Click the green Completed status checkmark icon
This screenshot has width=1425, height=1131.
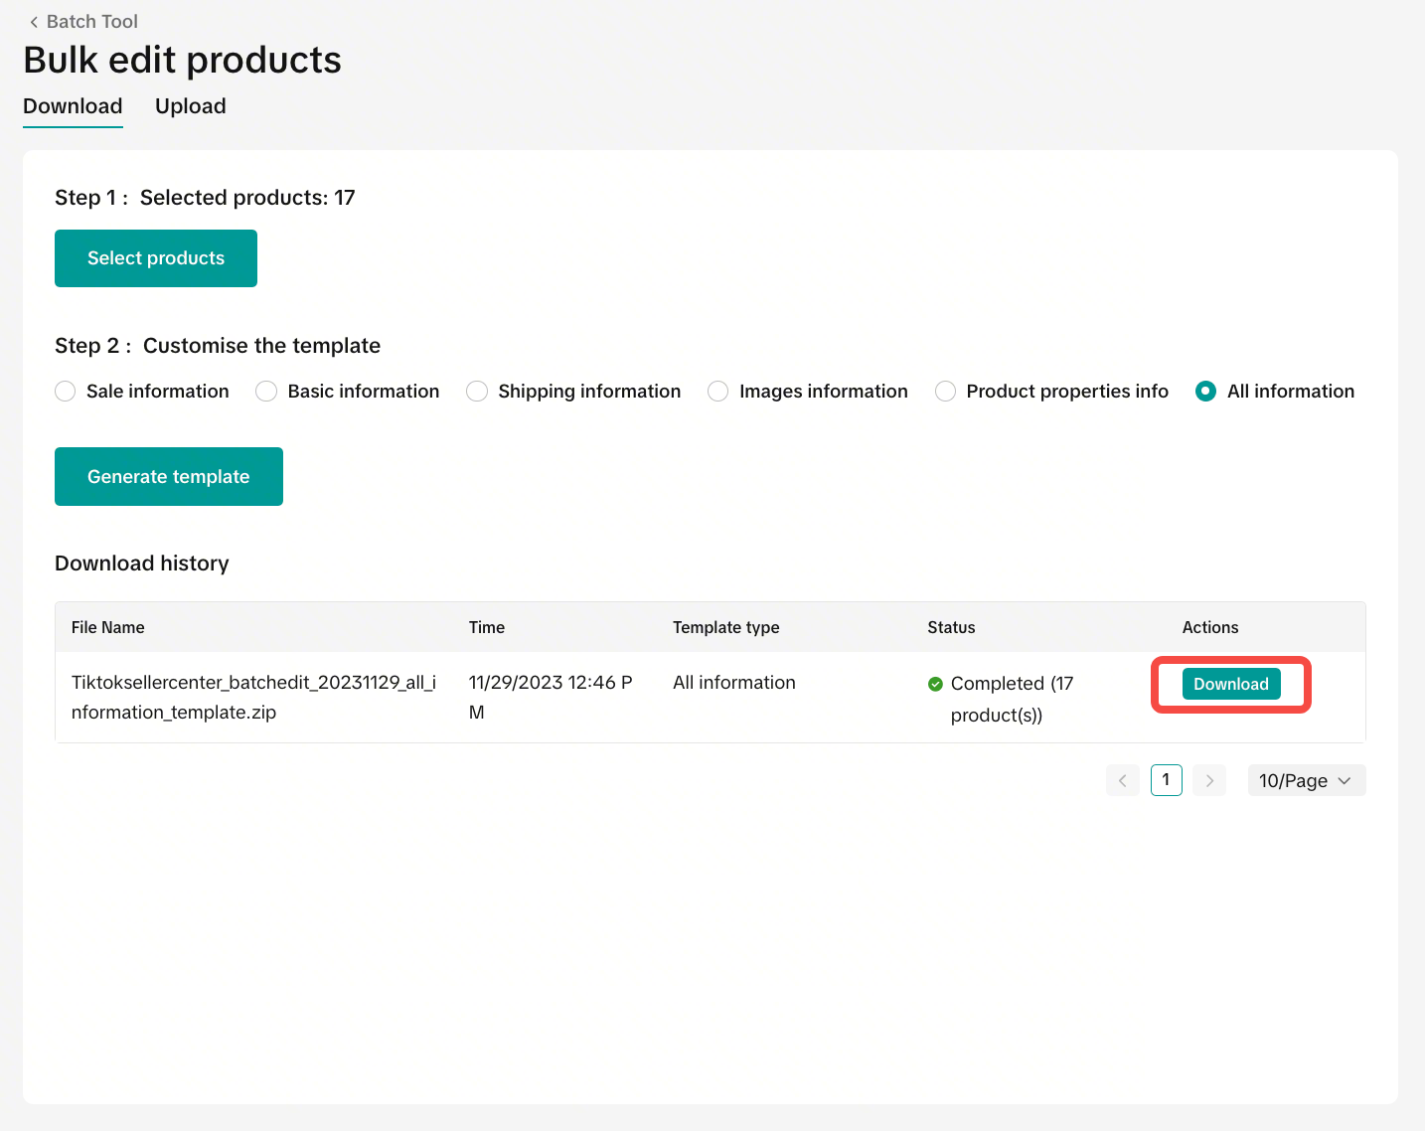[x=935, y=684]
